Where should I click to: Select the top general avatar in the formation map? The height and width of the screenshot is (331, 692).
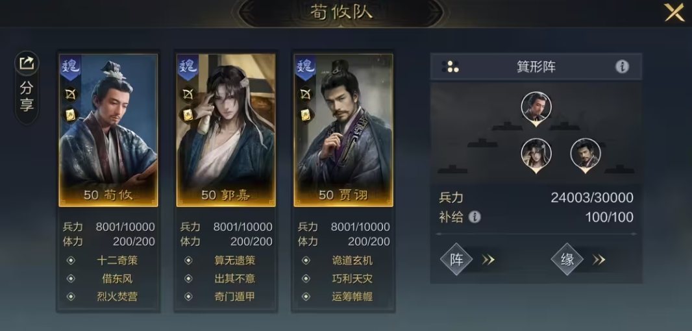536,108
